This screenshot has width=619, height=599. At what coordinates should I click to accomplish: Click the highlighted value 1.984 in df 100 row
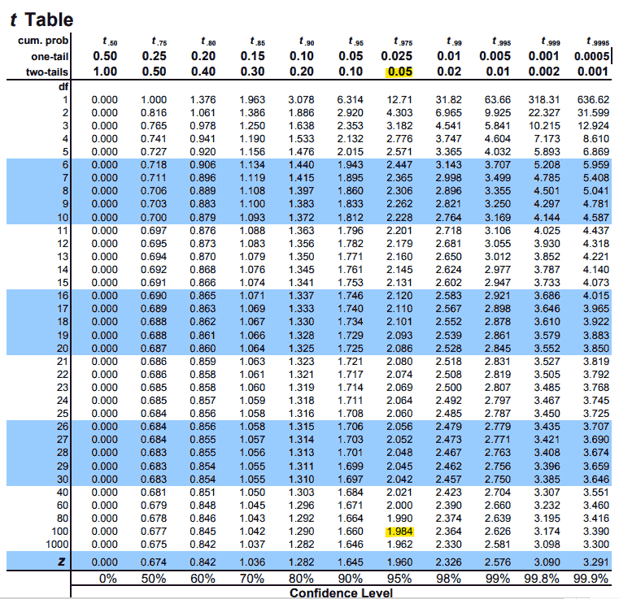click(400, 532)
